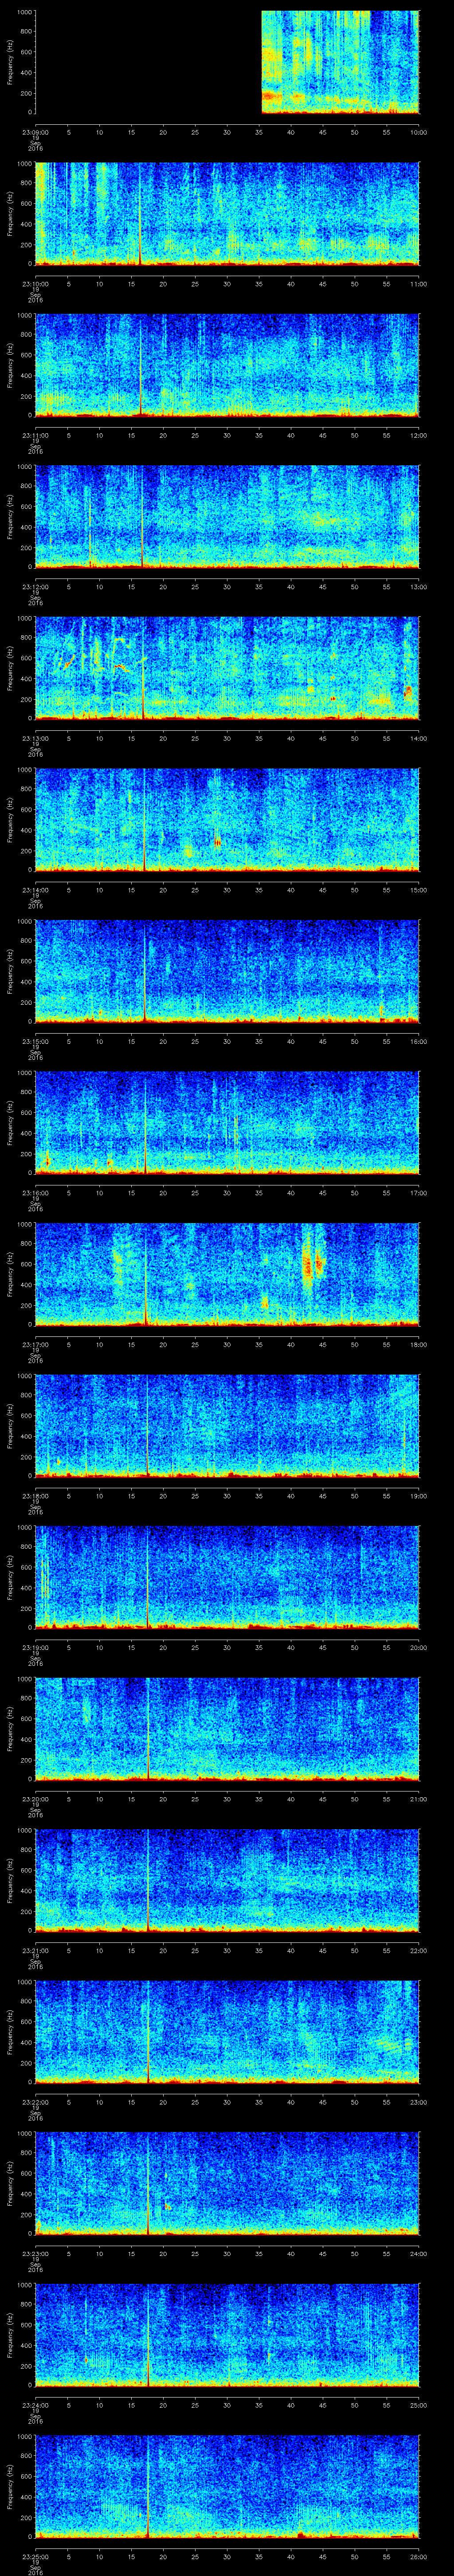Click the Frequency (Hz) axis label of top spectrogram
This screenshot has width=454, height=2576.
[10, 62]
